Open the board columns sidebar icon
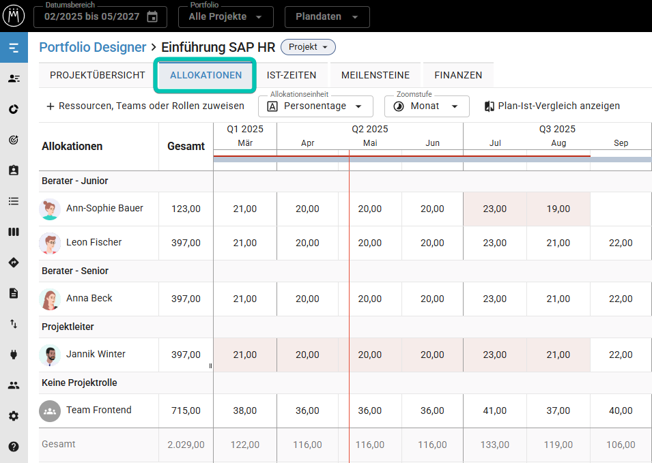 coord(14,232)
